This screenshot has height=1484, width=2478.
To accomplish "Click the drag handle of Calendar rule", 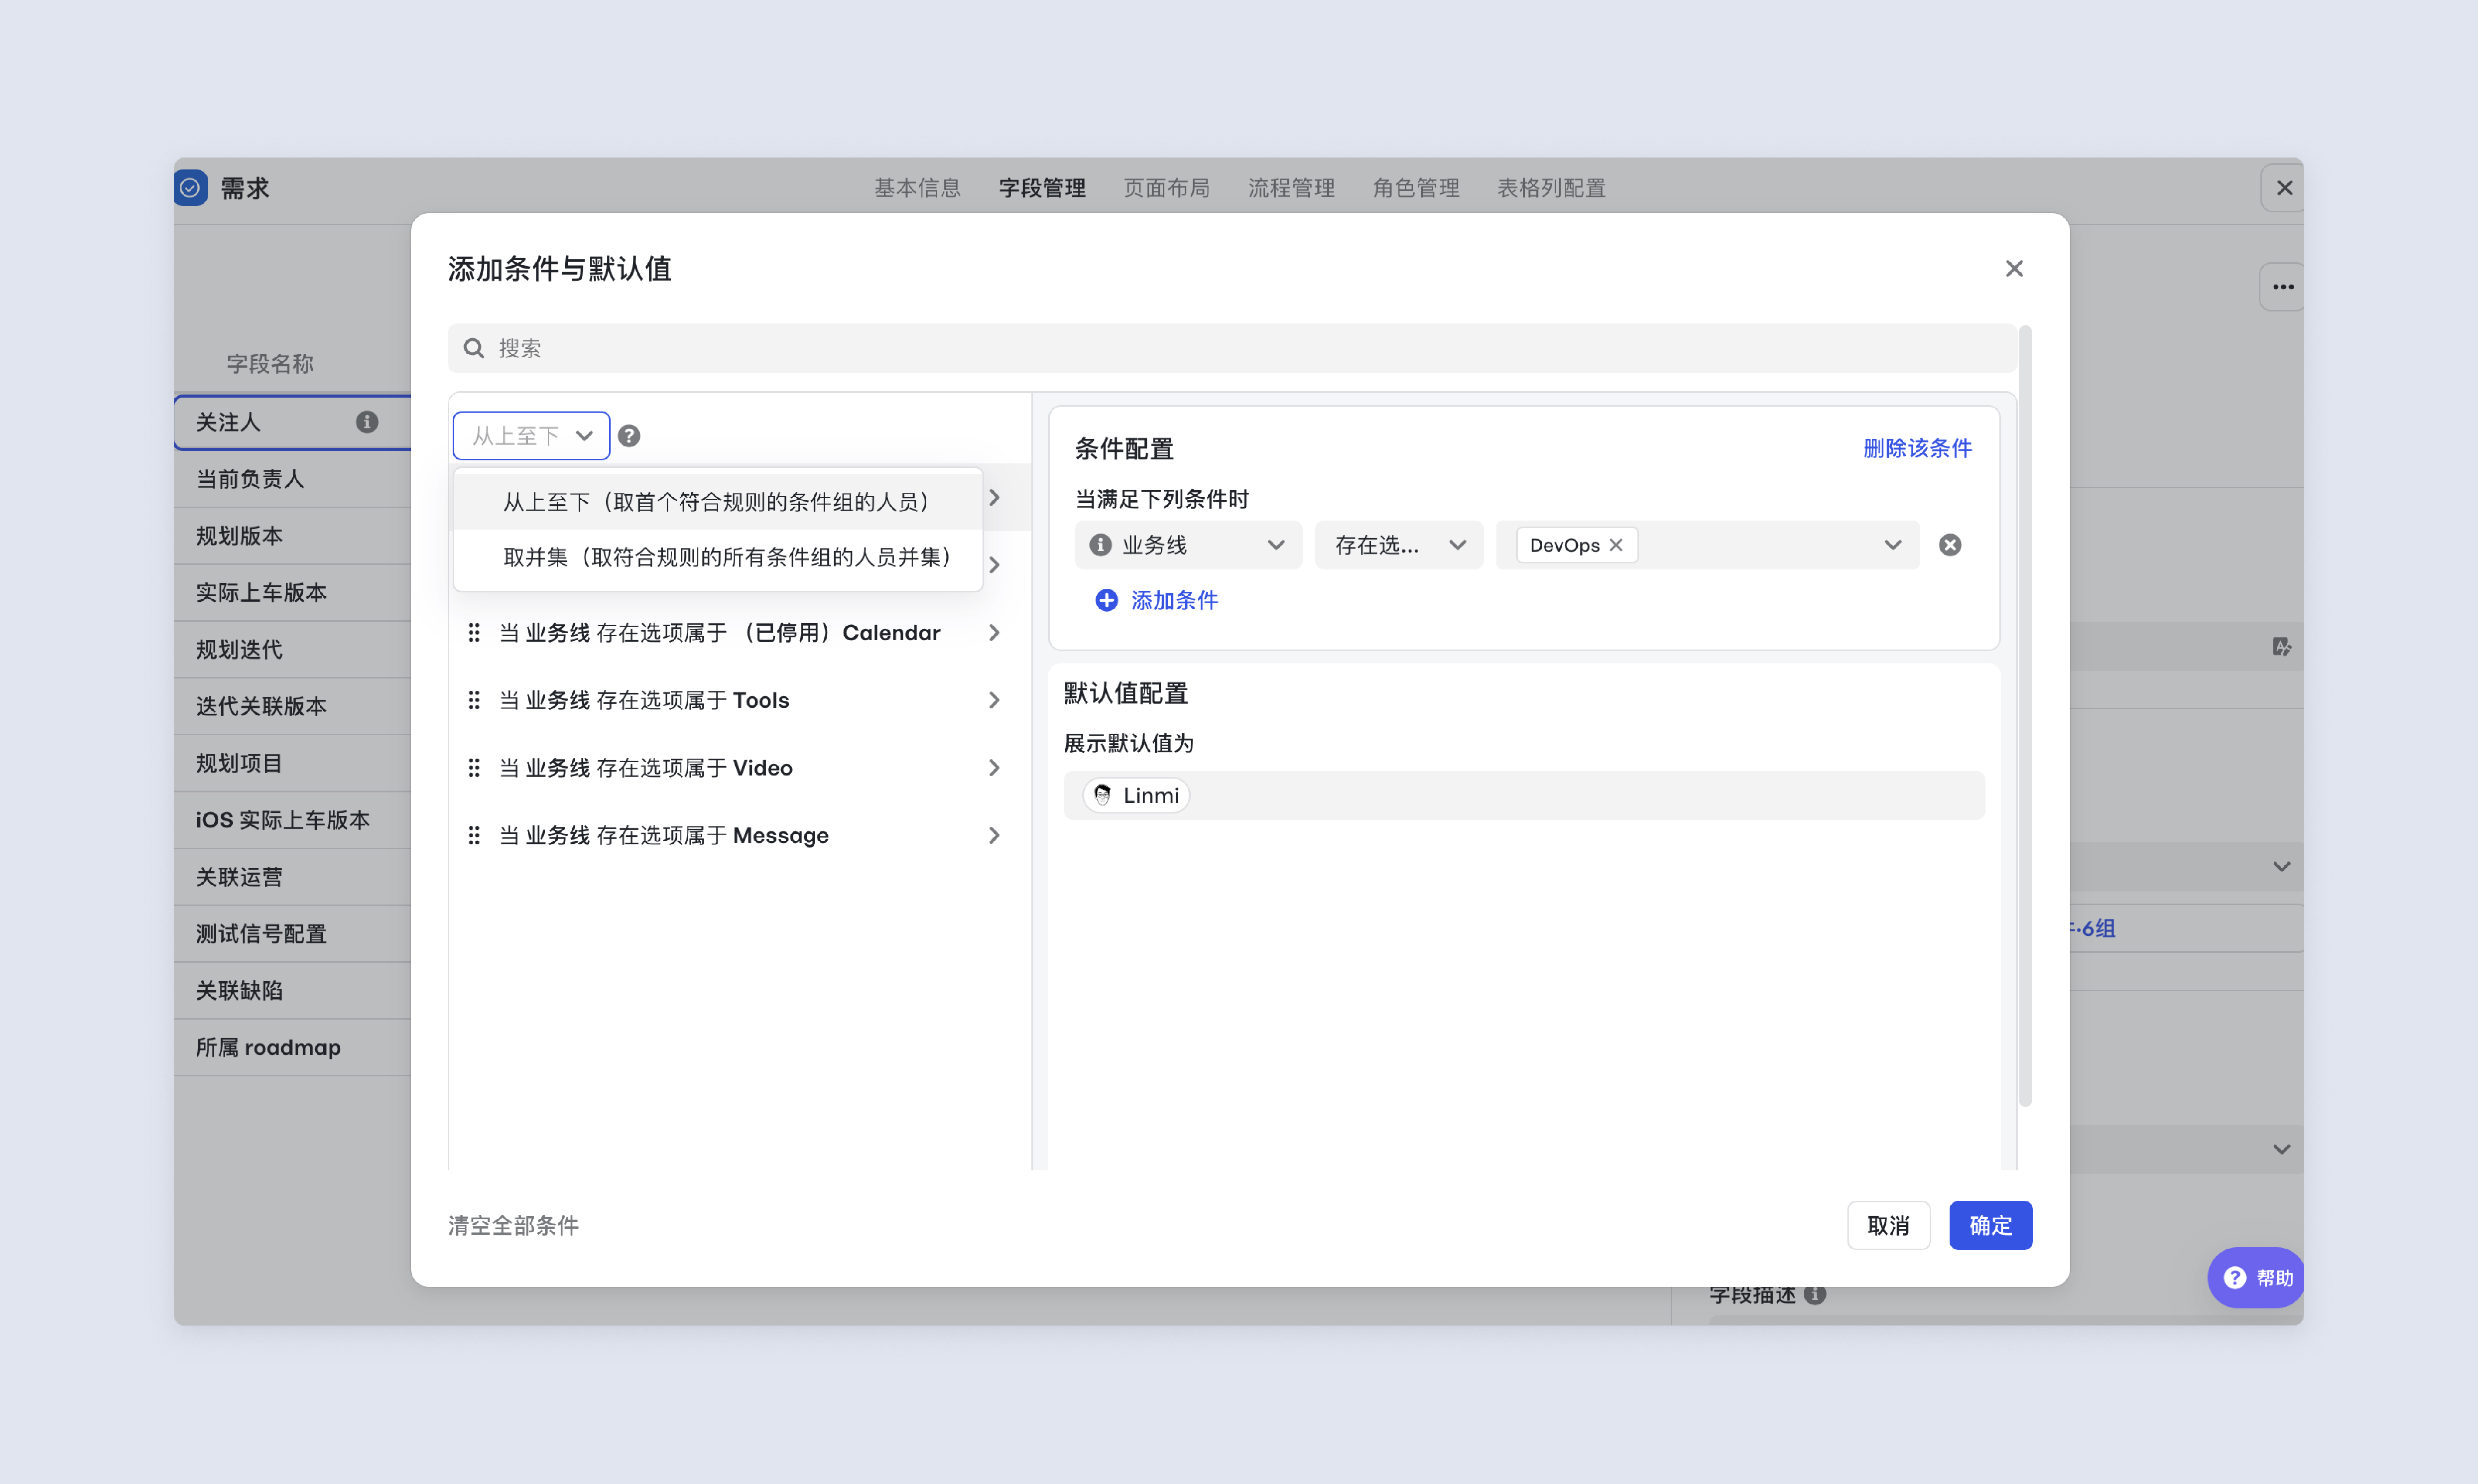I will 474,632.
